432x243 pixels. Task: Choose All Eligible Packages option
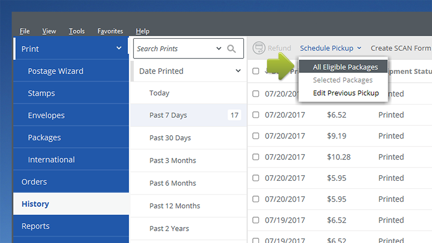tap(343, 67)
